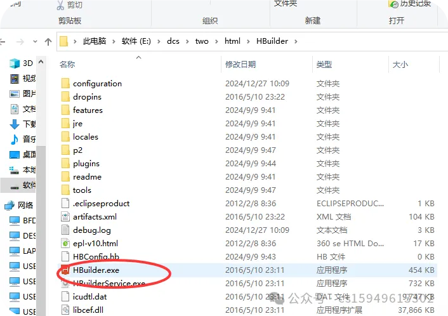
Task: Sort by the 大小 column header
Action: click(x=400, y=64)
